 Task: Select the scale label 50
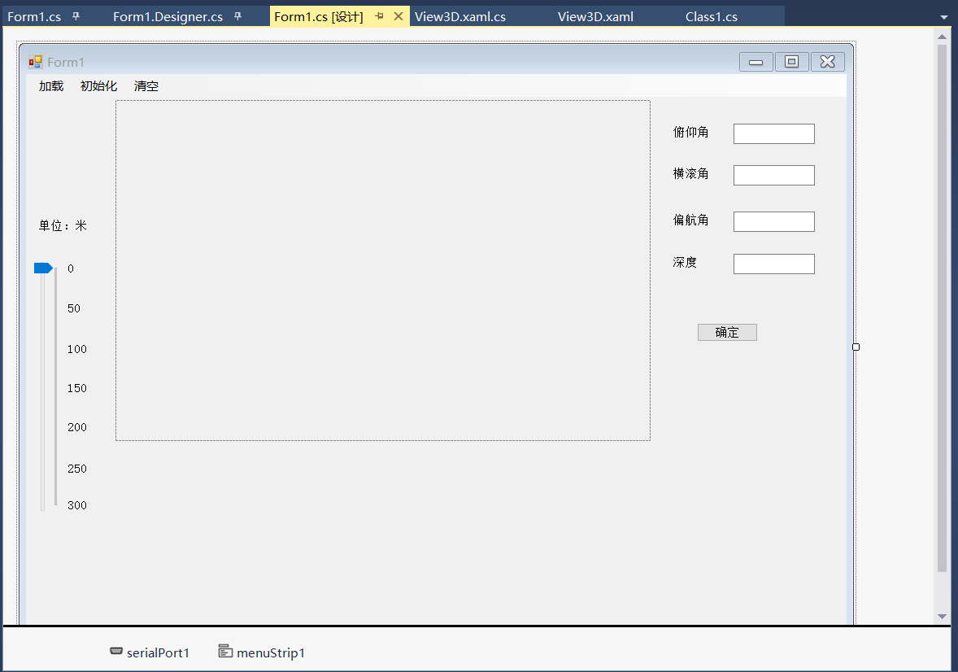pos(74,309)
